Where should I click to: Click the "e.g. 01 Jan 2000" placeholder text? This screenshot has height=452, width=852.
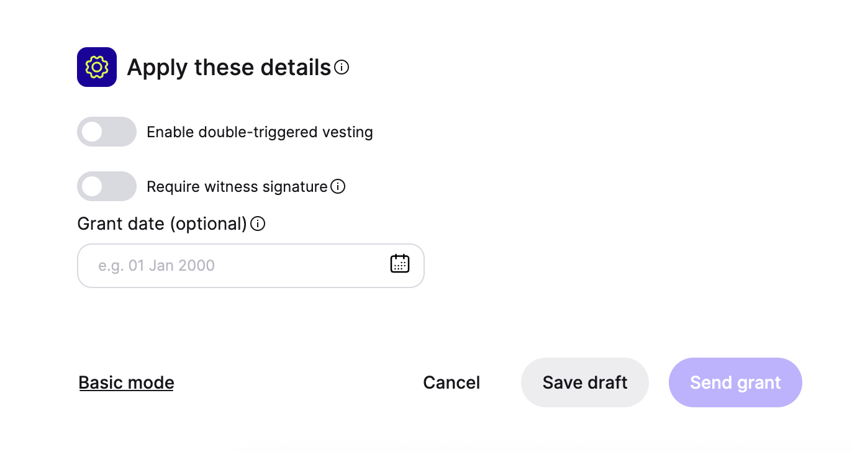[x=156, y=266]
